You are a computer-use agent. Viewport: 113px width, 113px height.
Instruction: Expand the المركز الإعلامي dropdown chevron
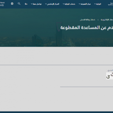tap(46, 4)
